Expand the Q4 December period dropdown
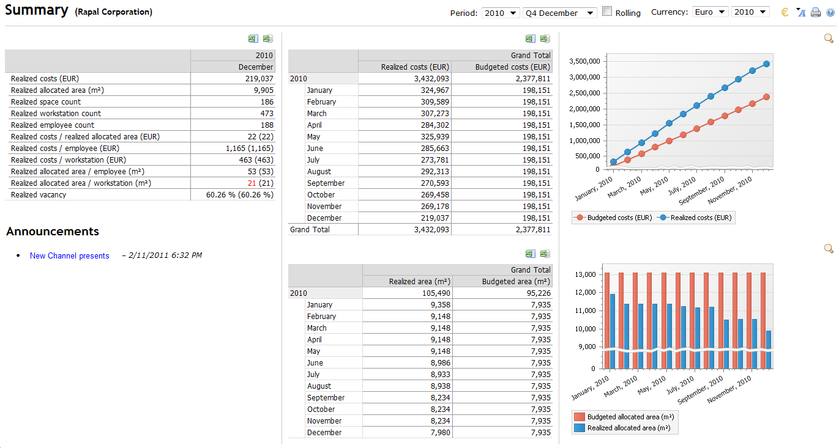Viewport: 839px width, 448px height. click(559, 13)
